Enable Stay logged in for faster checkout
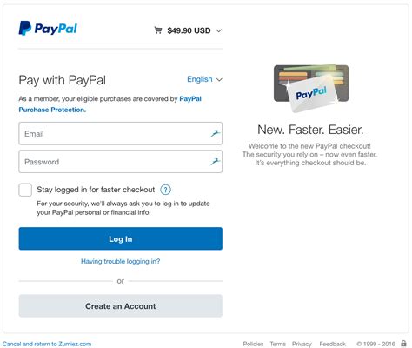 pos(25,190)
